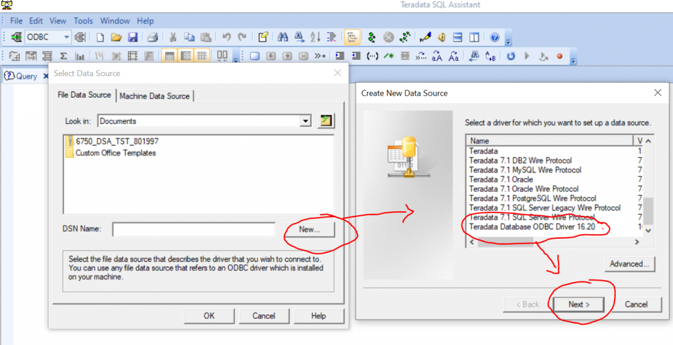Open the Edit menu
This screenshot has width=673, height=345.
coord(36,20)
